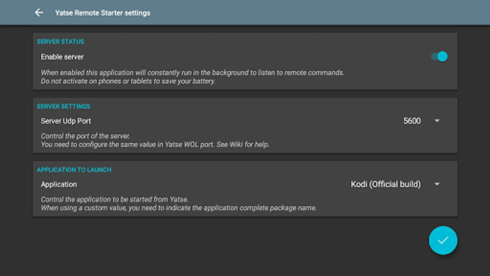Click the background listening description text
This screenshot has width=490, height=276.
click(x=192, y=73)
